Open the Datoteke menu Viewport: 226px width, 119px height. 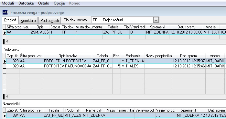(26, 3)
